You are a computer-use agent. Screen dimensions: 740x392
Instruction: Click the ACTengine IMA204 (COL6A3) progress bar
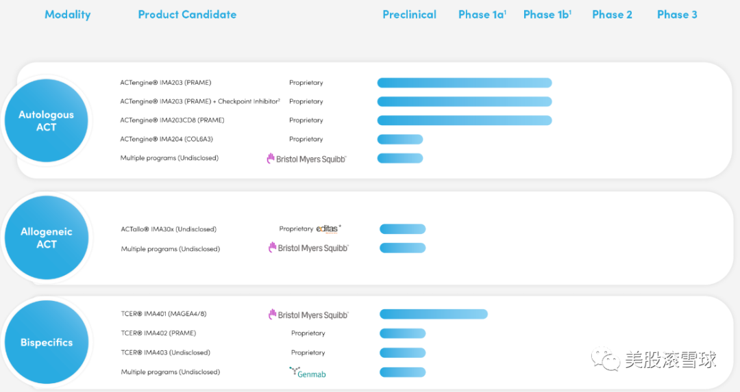coord(399,140)
